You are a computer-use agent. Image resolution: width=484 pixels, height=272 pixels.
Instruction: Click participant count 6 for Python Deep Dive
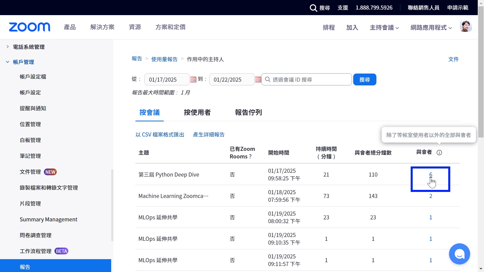click(431, 175)
